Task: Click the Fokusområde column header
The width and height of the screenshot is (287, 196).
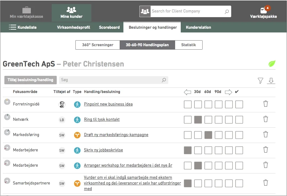Action: (x=25, y=92)
